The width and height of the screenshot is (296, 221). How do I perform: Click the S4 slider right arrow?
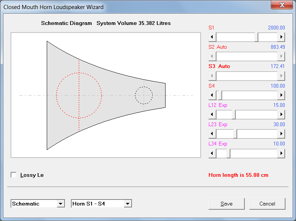click(x=281, y=95)
